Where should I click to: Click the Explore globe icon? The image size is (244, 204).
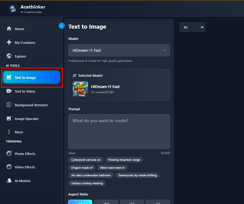tap(9, 56)
